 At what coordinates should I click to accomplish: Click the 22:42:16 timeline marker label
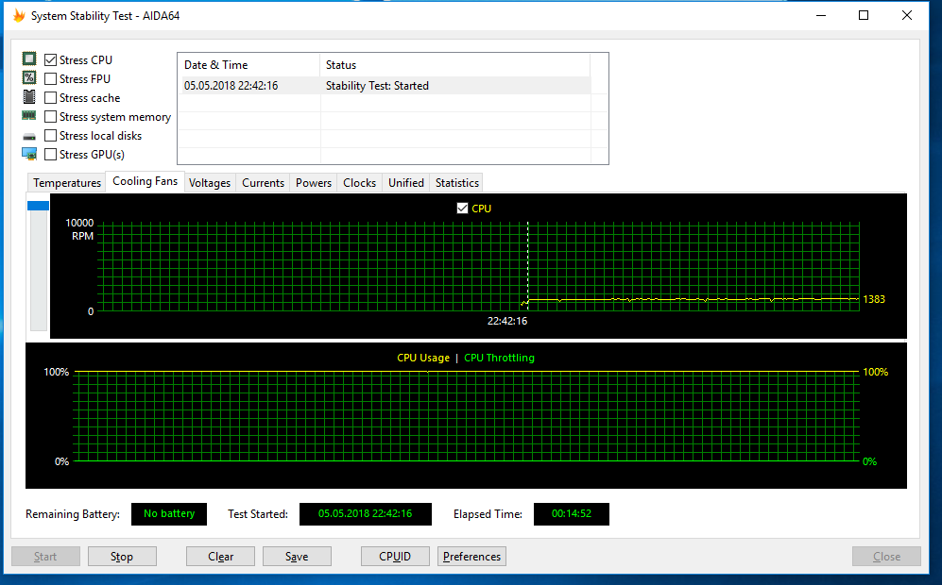tap(507, 321)
